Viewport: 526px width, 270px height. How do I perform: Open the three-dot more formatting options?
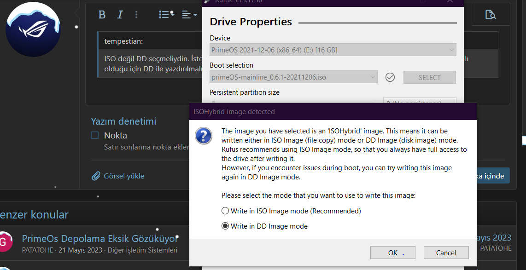[136, 14]
